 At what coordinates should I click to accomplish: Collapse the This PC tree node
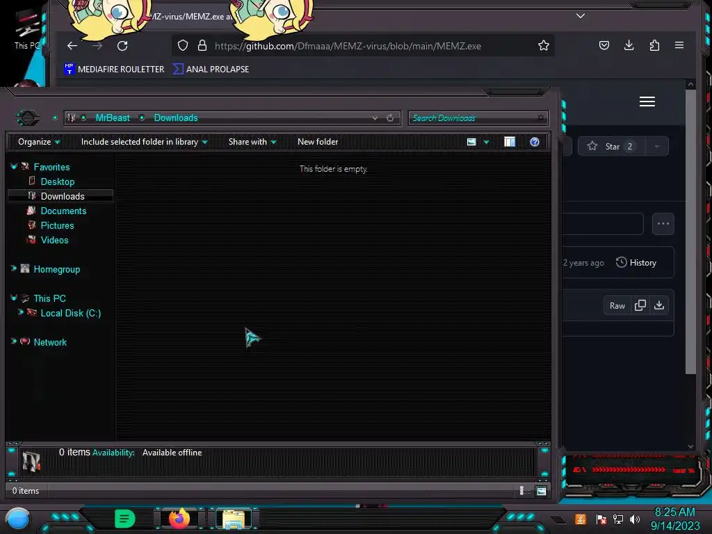point(14,298)
